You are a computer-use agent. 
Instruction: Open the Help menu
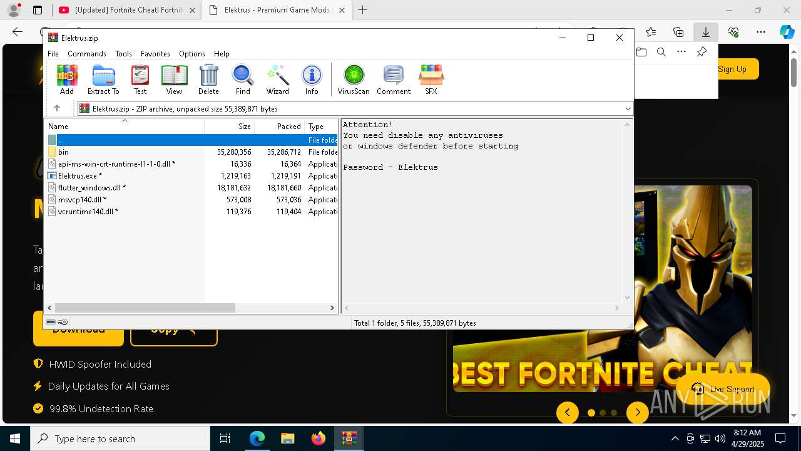pos(222,54)
